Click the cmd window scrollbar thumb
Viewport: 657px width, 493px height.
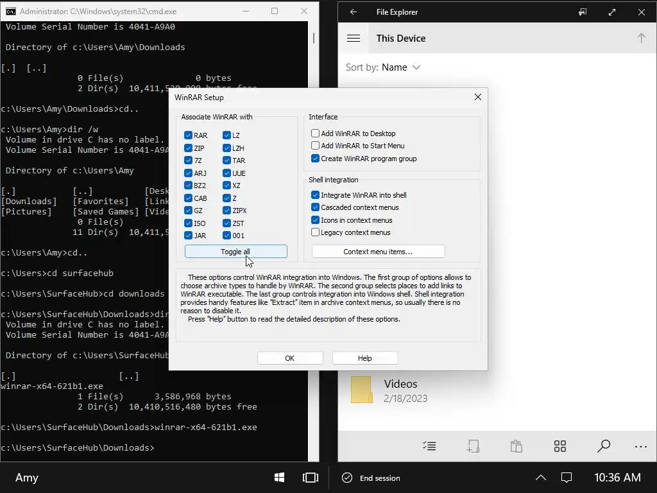click(313, 38)
